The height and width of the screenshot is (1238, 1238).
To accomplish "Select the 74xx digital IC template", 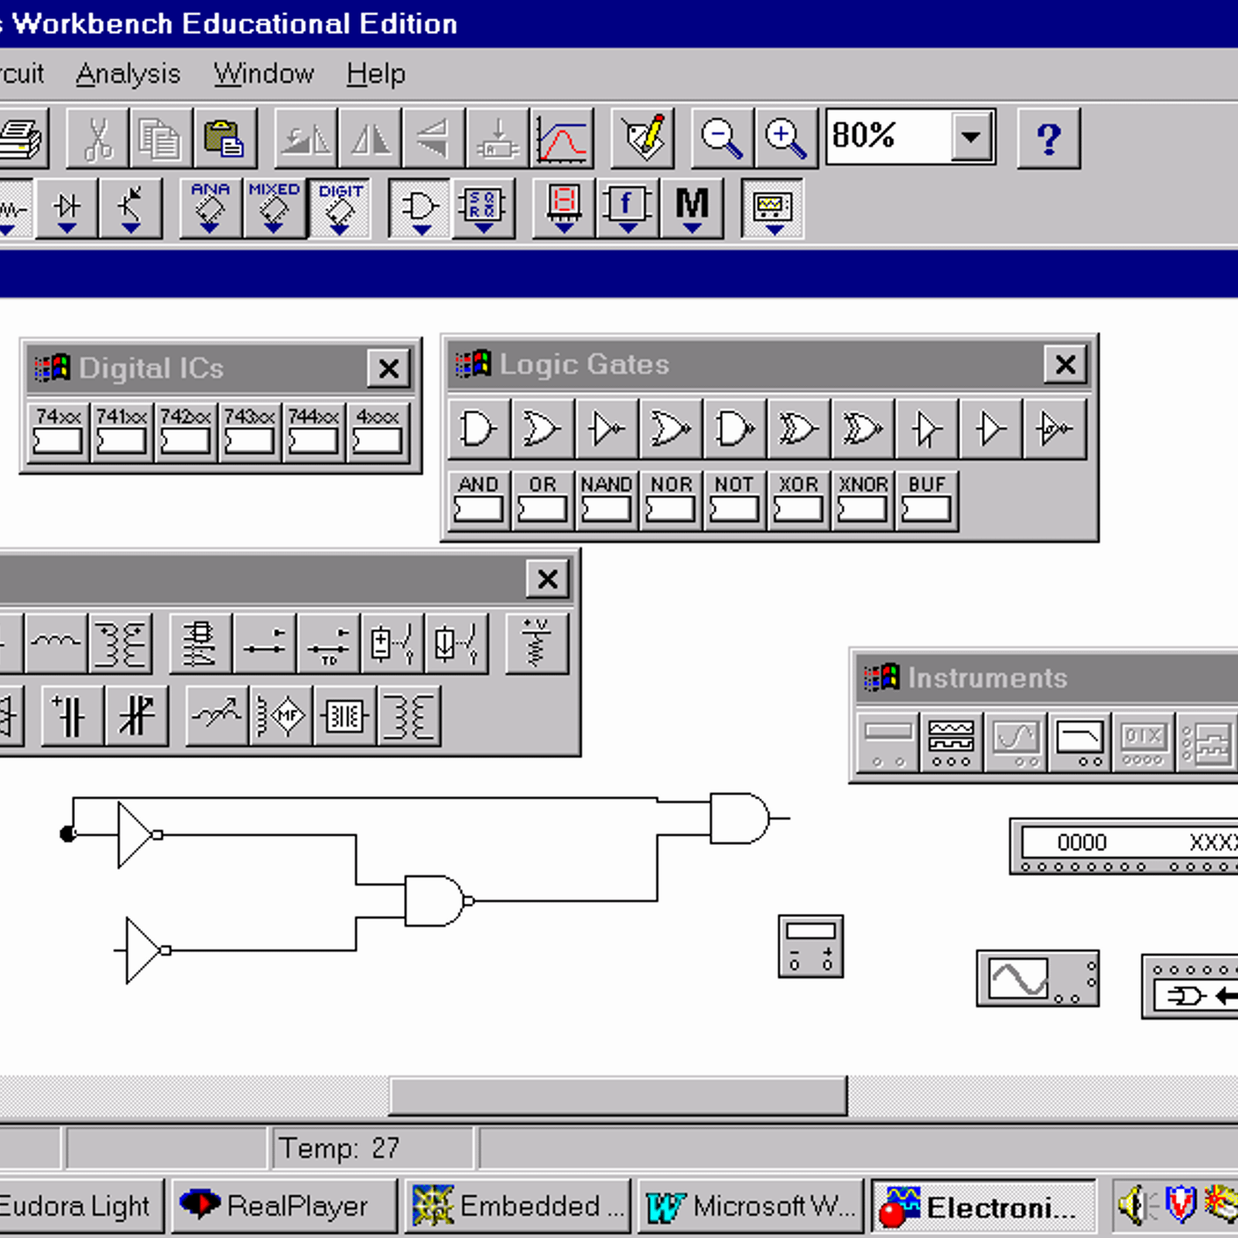I will (x=58, y=432).
